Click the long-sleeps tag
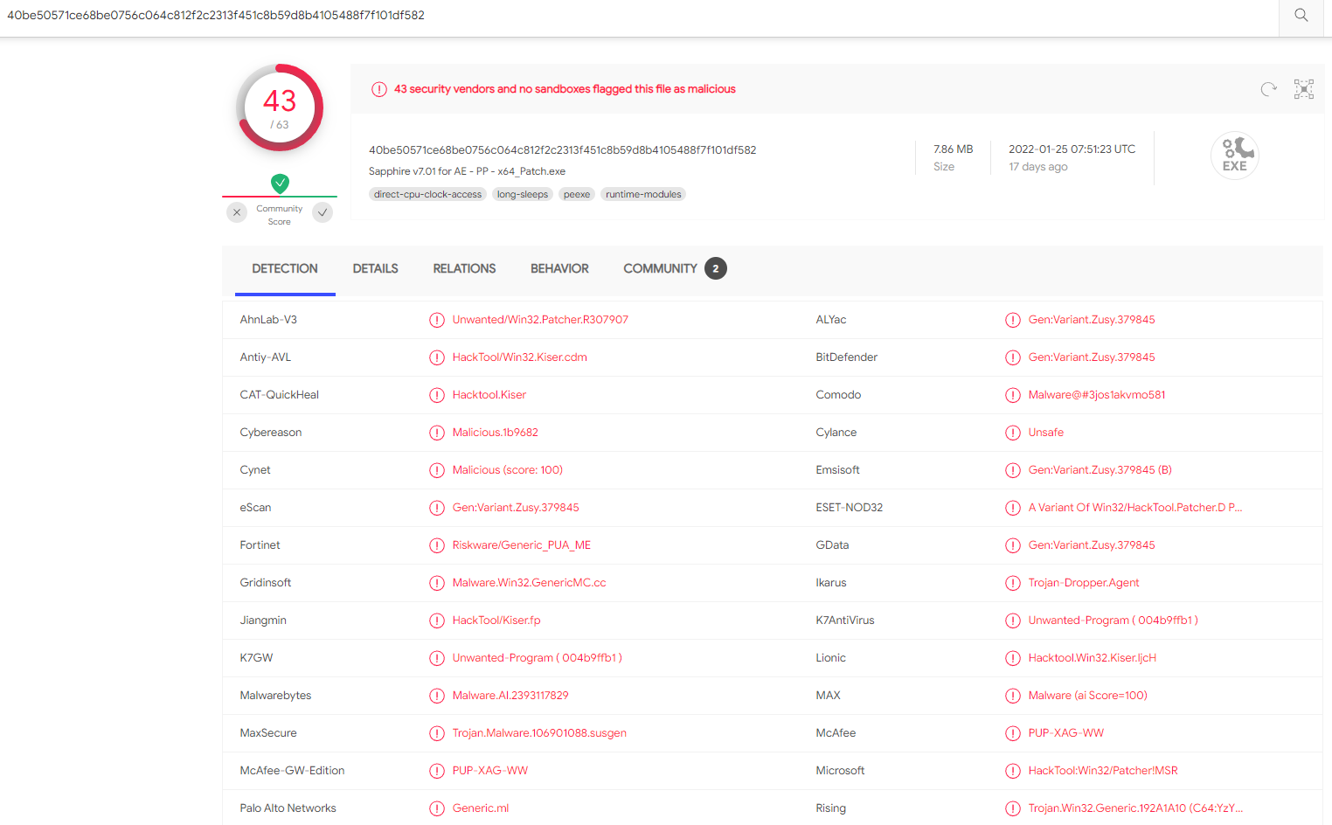The image size is (1332, 825). [x=522, y=195]
